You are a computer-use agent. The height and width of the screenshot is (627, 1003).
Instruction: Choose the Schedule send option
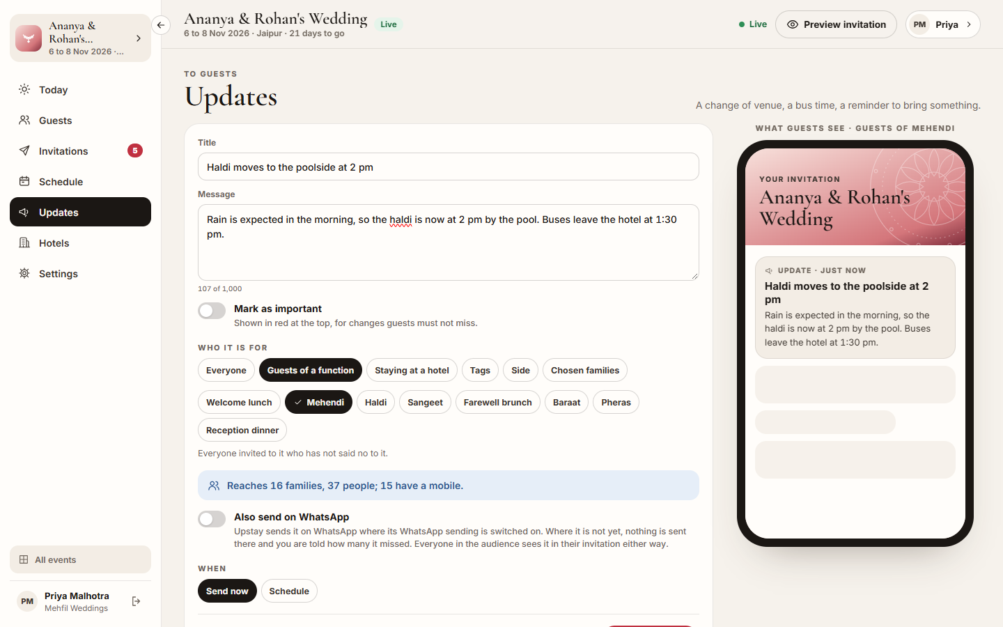[x=289, y=591]
